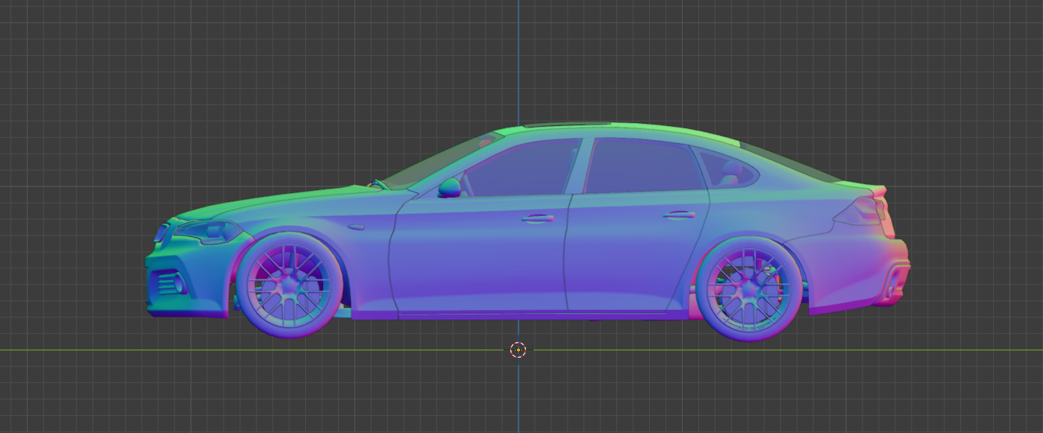Select the front door handle

(537, 218)
